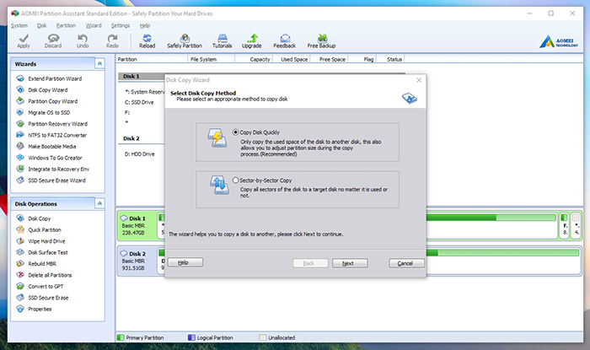
Task: Open Tutorials from the toolbar
Action: [222, 41]
